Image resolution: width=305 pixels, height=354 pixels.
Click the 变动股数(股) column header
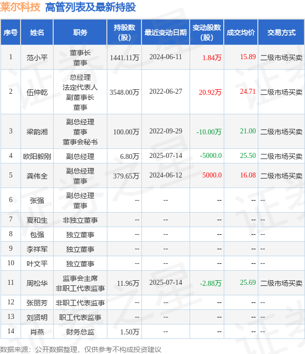pos(207,32)
